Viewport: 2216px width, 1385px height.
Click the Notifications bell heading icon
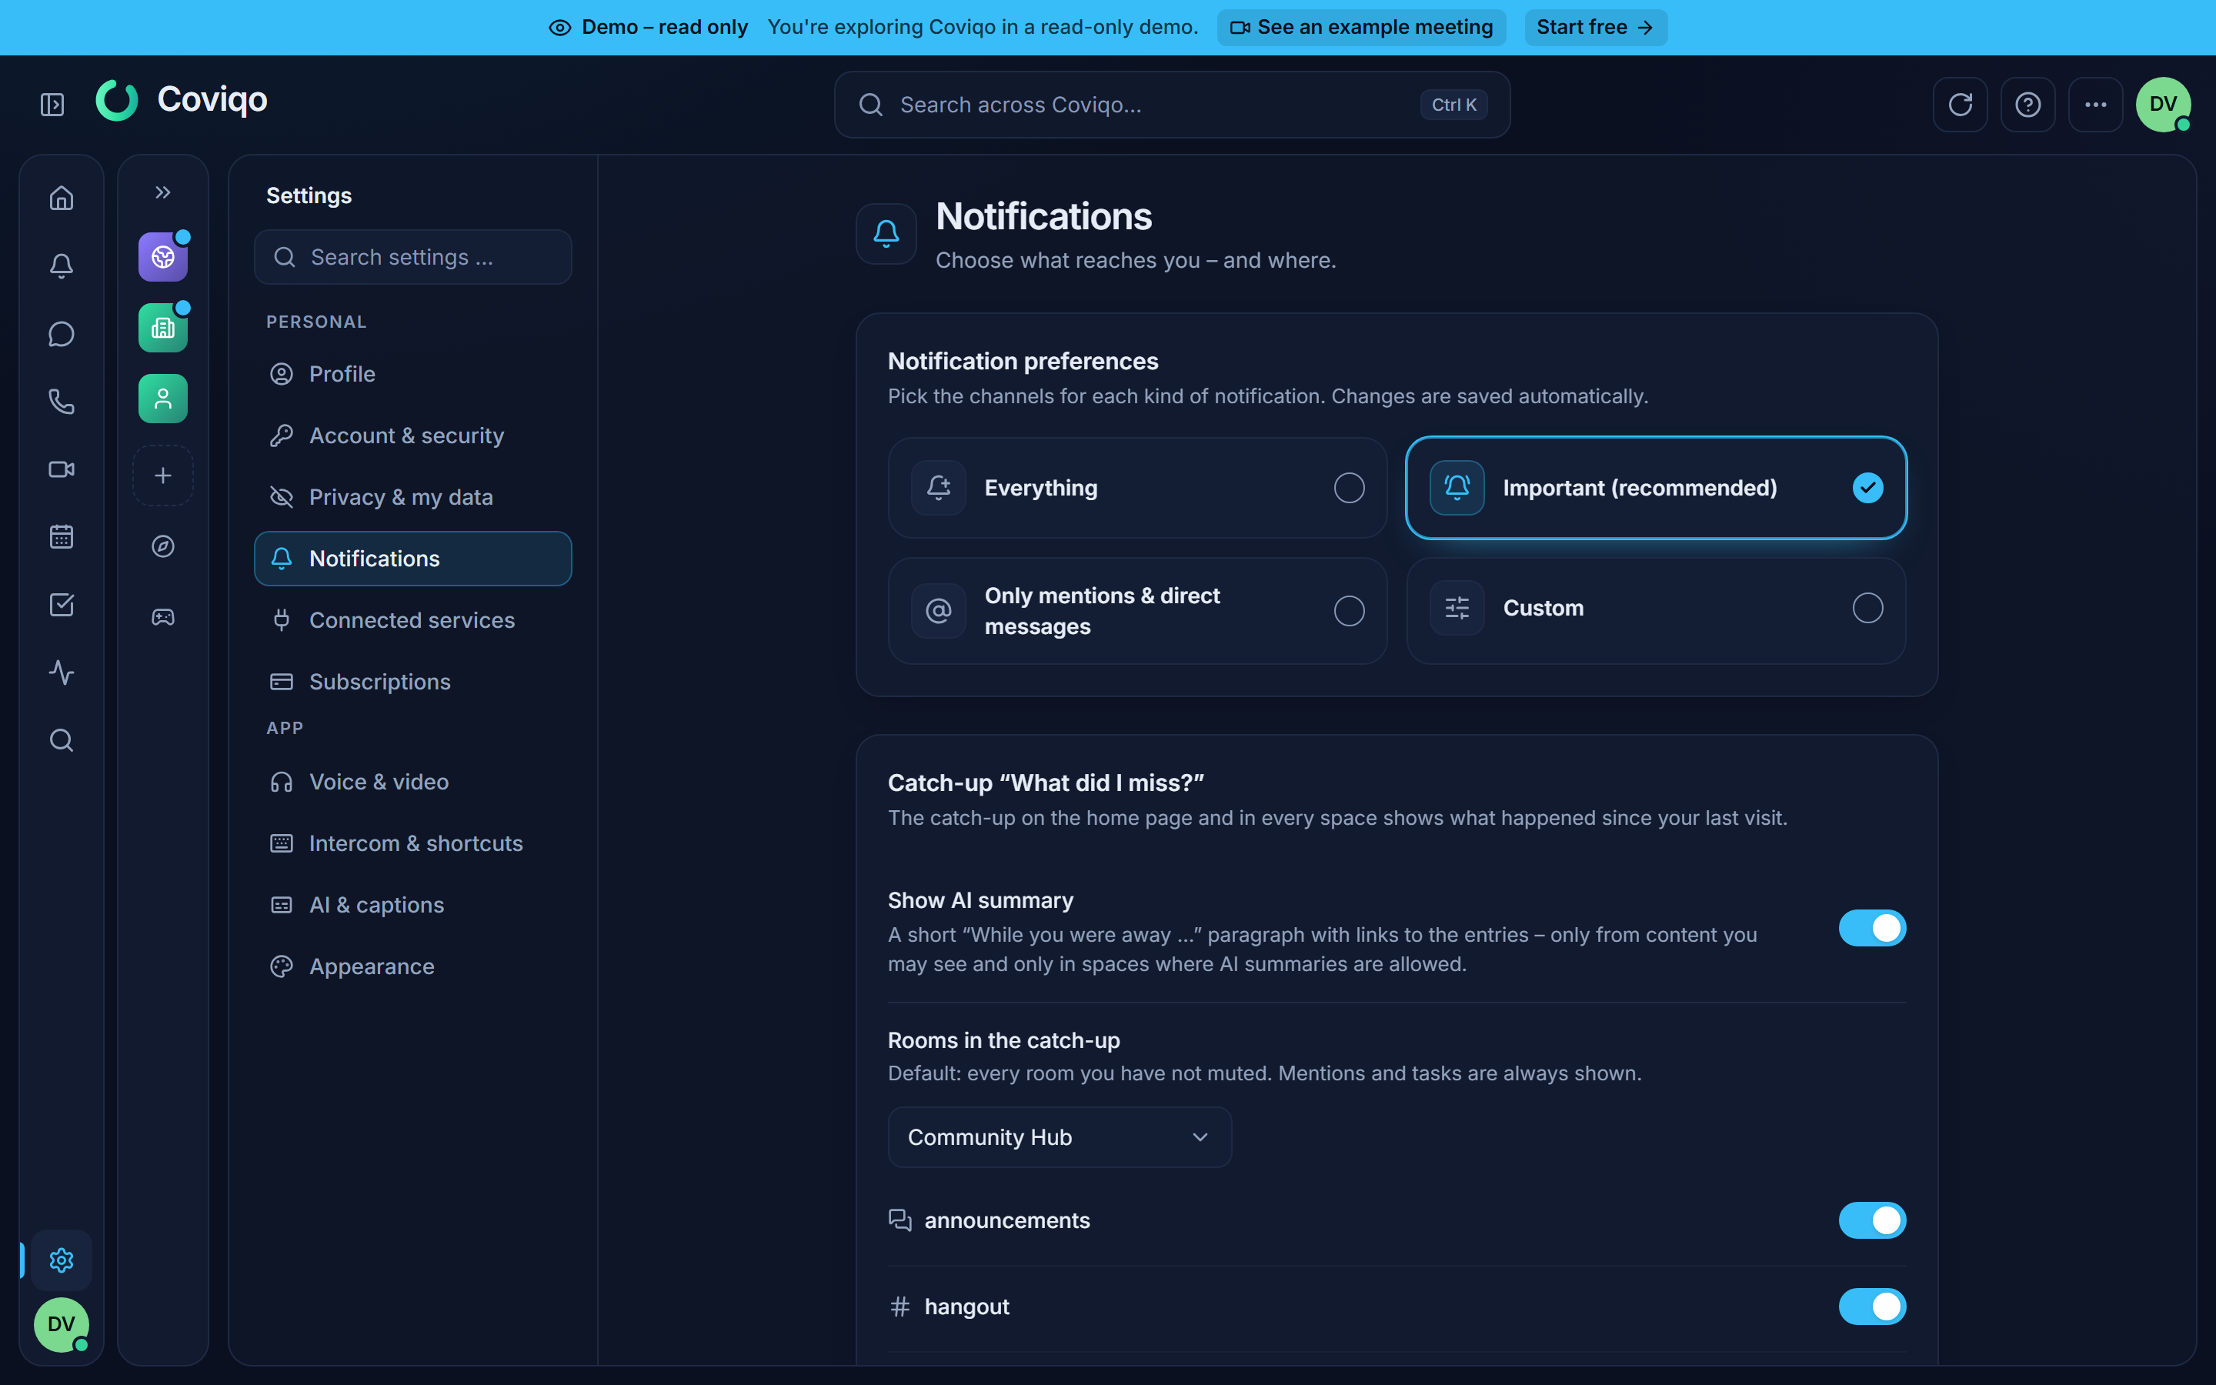[886, 234]
